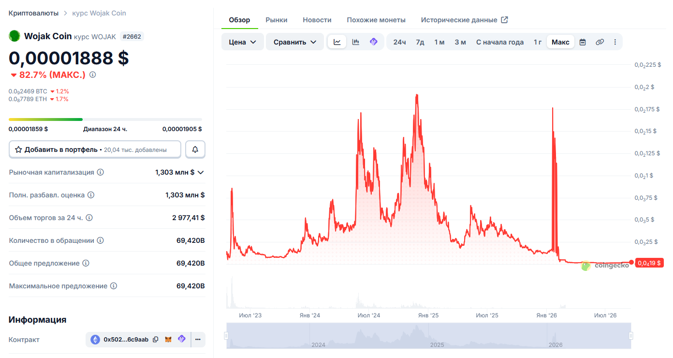Open the Рынки tab
The image size is (673, 358).
pyautogui.click(x=277, y=20)
